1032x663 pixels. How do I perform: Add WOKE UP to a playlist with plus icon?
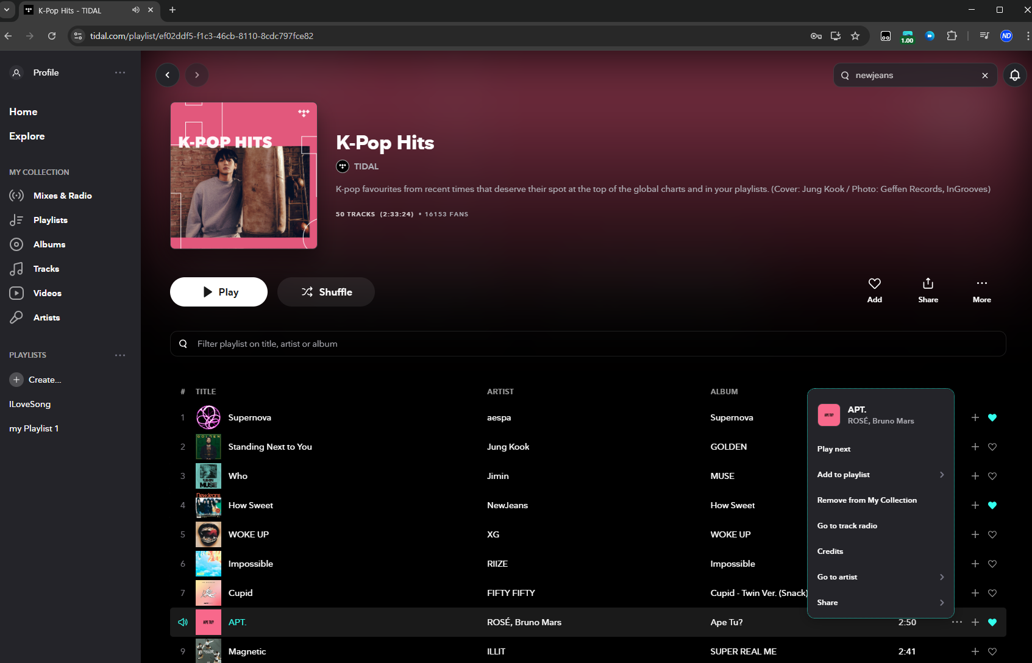tap(975, 534)
